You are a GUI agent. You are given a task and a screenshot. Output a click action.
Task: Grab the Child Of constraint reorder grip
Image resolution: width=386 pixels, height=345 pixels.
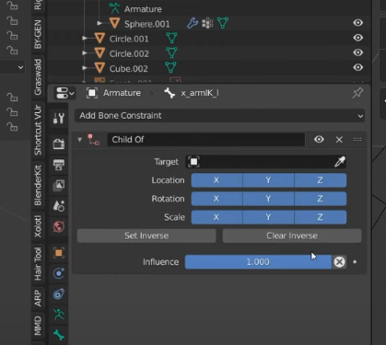tap(357, 140)
